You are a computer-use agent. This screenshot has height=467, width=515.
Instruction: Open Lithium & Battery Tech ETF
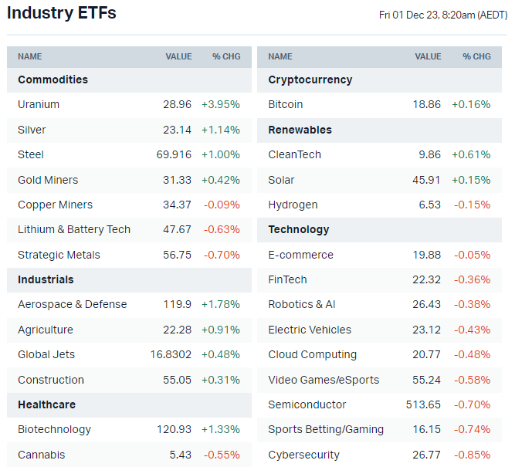click(x=74, y=229)
